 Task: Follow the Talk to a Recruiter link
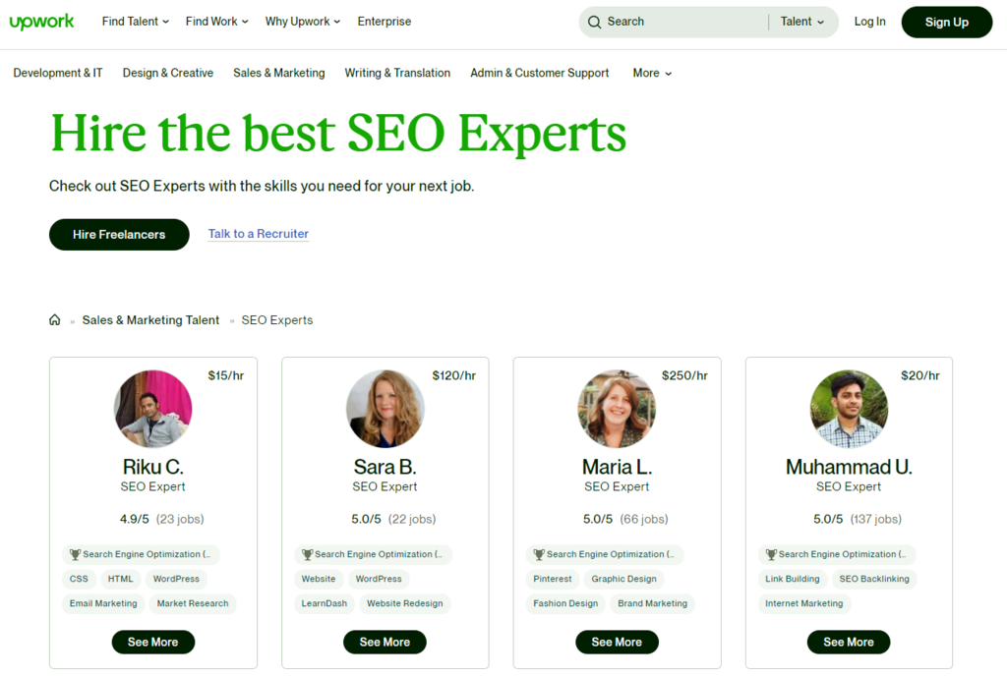pos(259,234)
